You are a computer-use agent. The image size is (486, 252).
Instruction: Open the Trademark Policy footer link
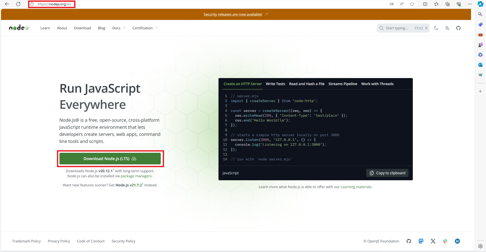26,241
